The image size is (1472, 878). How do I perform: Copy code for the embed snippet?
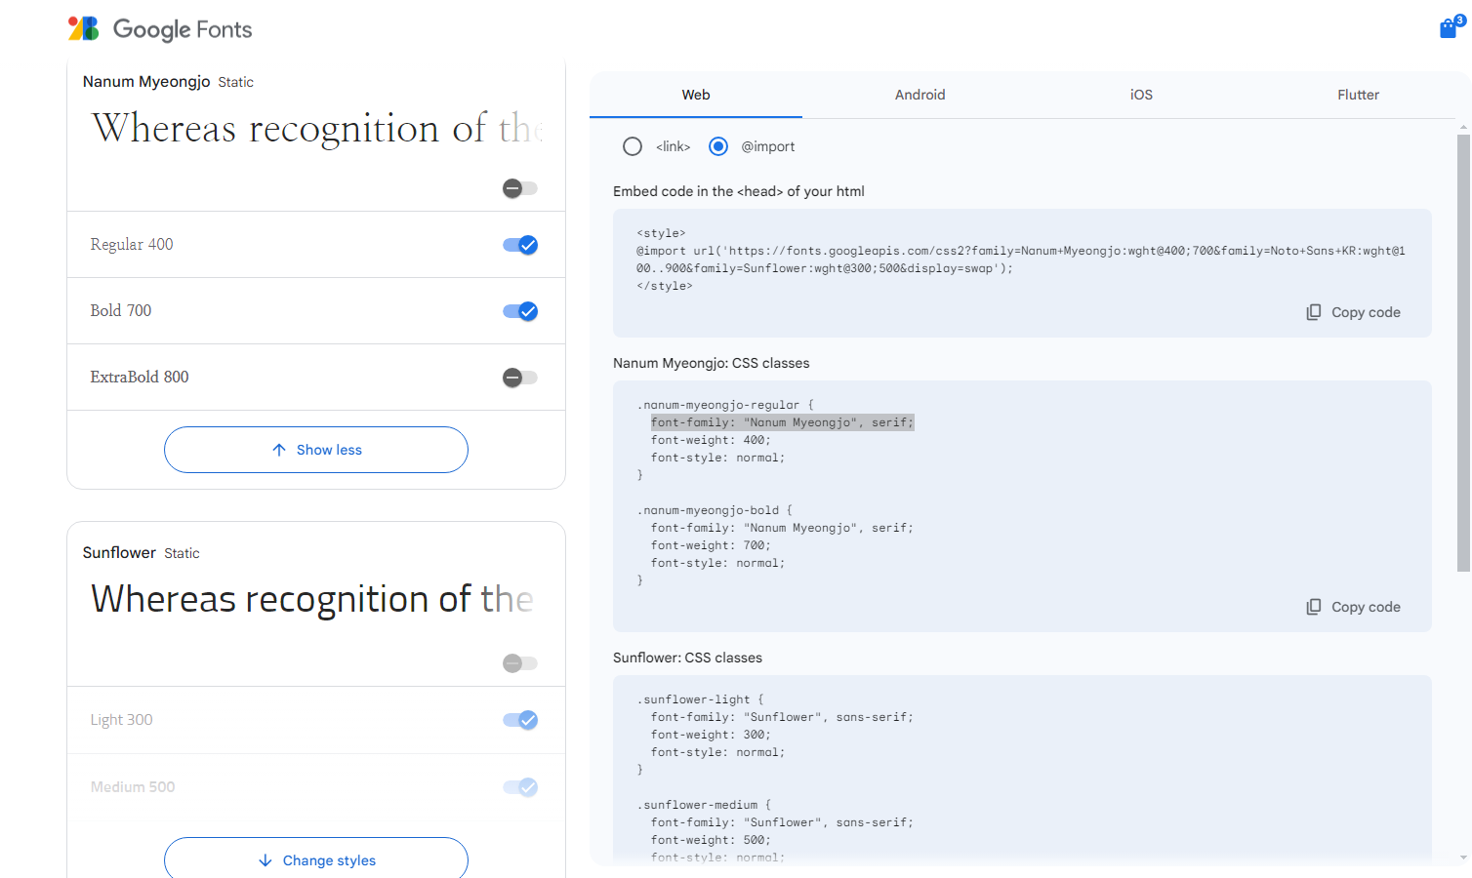1354,312
